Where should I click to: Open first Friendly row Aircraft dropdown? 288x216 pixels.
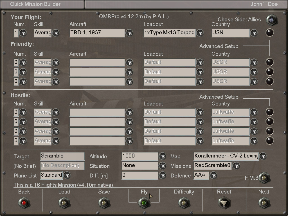[x=129, y=62]
